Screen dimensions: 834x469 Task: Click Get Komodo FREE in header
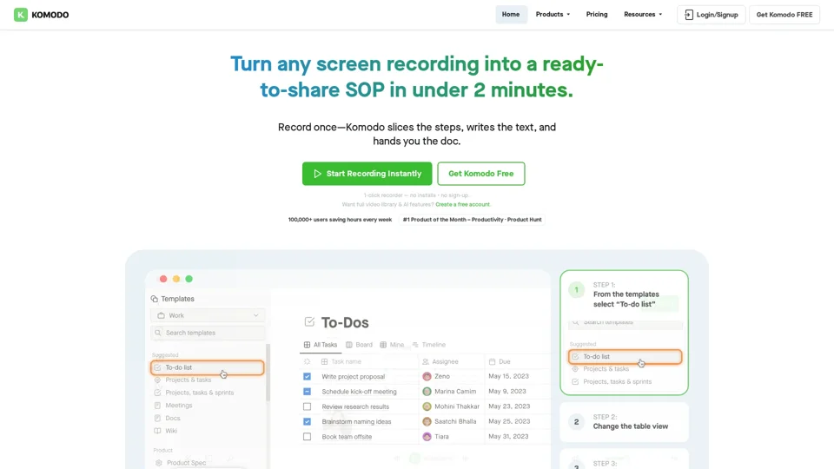pos(784,15)
